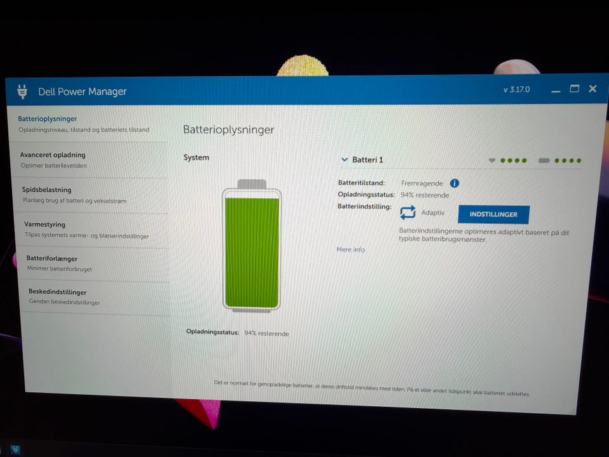This screenshot has width=609, height=457.
Task: Open the Avanceret opladning section
Action: click(89, 160)
